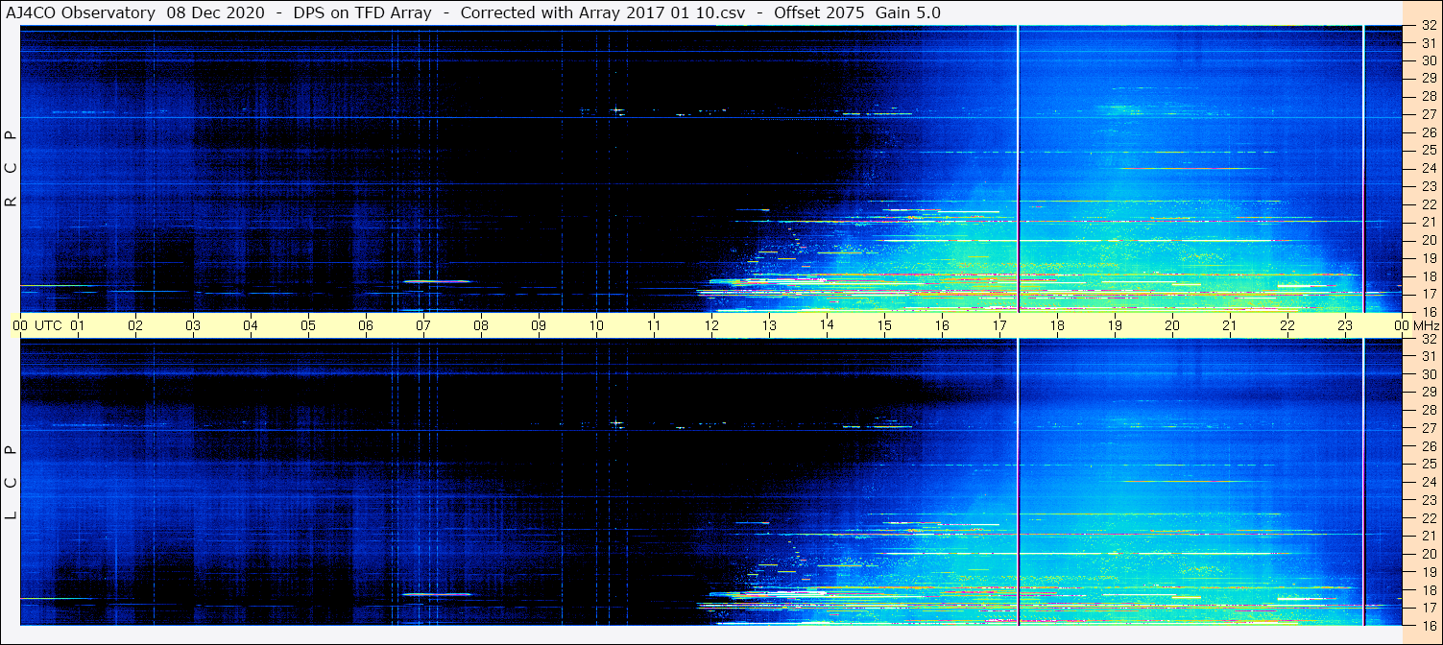This screenshot has height=645, width=1443.
Task: Click the 27 MHz label in LCP panel
Action: coord(1428,428)
